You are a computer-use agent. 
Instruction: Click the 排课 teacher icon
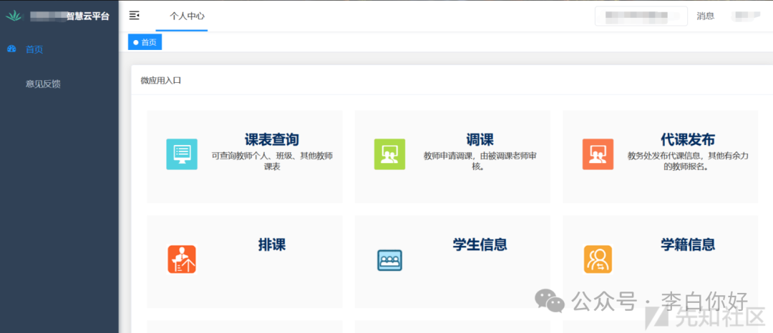[x=182, y=259]
